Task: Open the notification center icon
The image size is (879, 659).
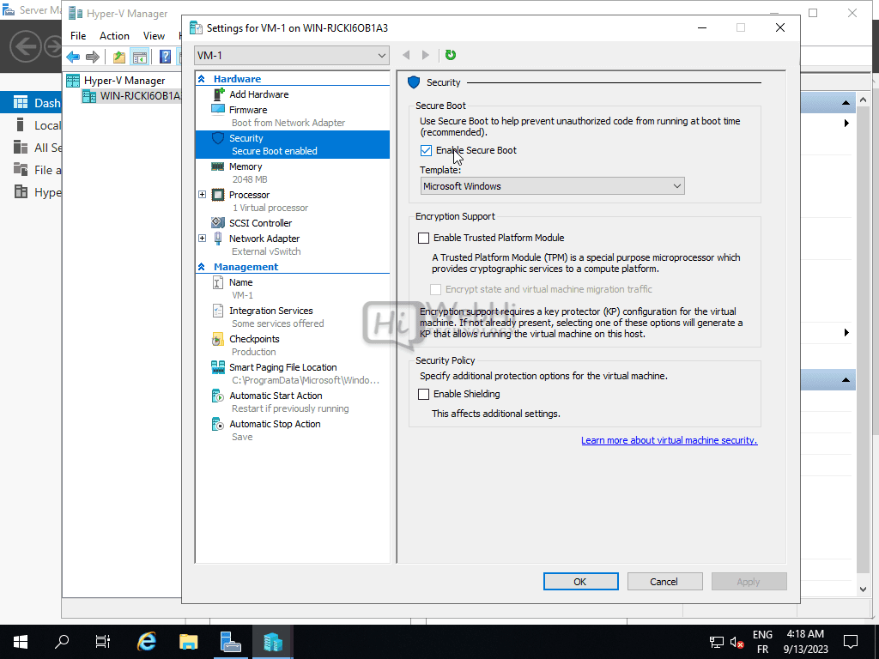Action: coord(851,642)
